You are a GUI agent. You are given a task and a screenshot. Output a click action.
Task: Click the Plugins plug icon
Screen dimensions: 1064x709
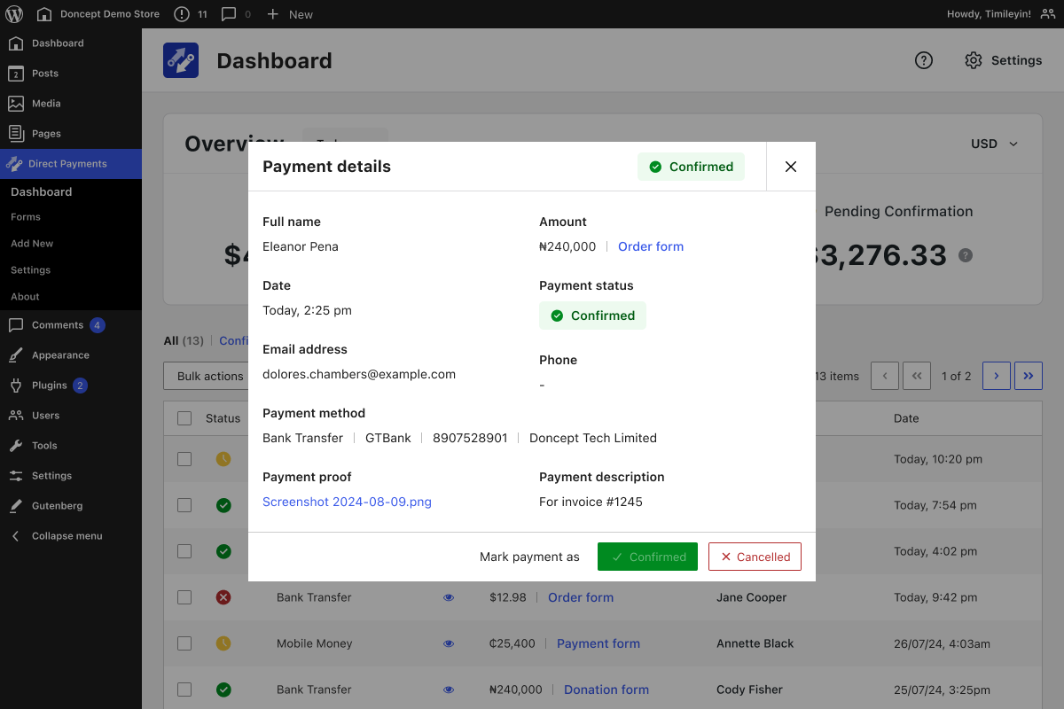(x=16, y=386)
